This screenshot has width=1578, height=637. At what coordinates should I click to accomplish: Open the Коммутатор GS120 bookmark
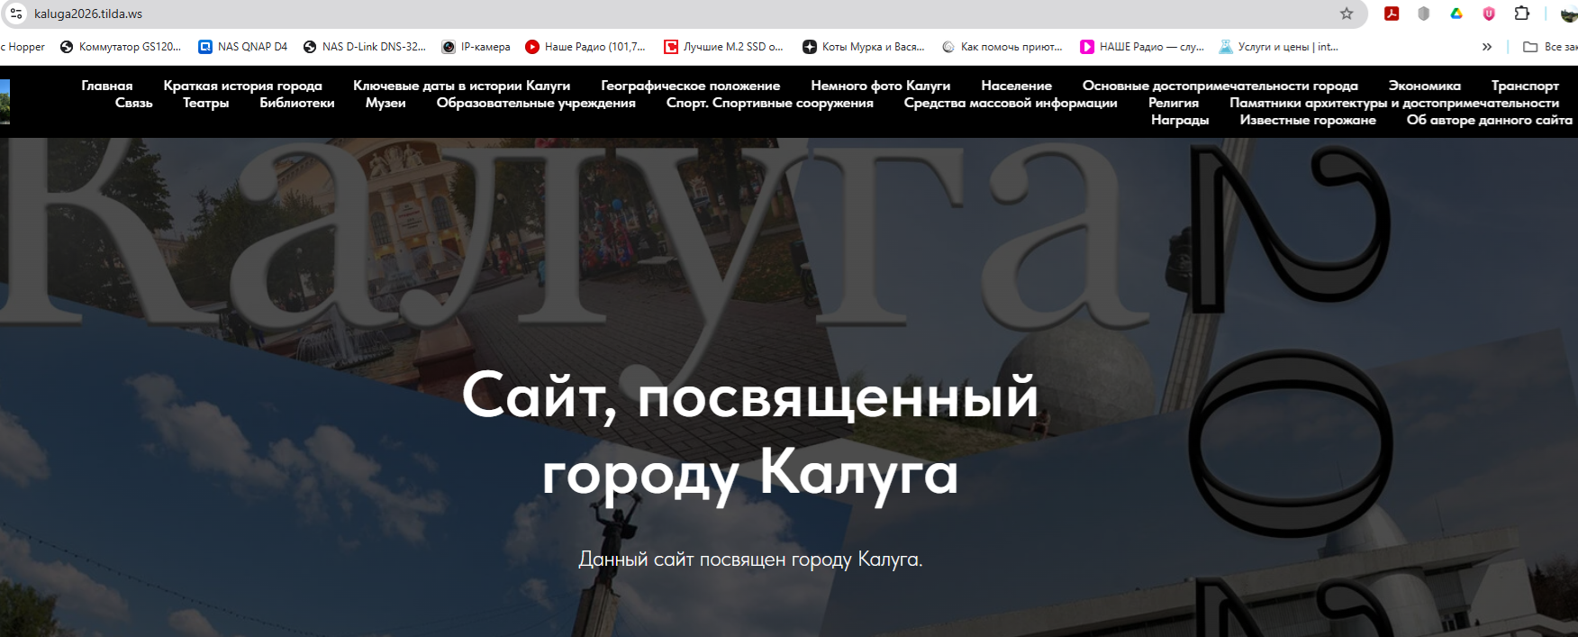coord(121,47)
